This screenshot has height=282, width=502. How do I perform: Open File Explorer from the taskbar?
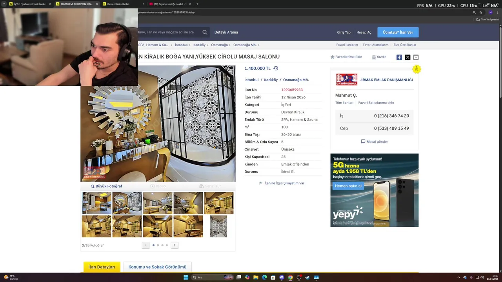(x=256, y=277)
